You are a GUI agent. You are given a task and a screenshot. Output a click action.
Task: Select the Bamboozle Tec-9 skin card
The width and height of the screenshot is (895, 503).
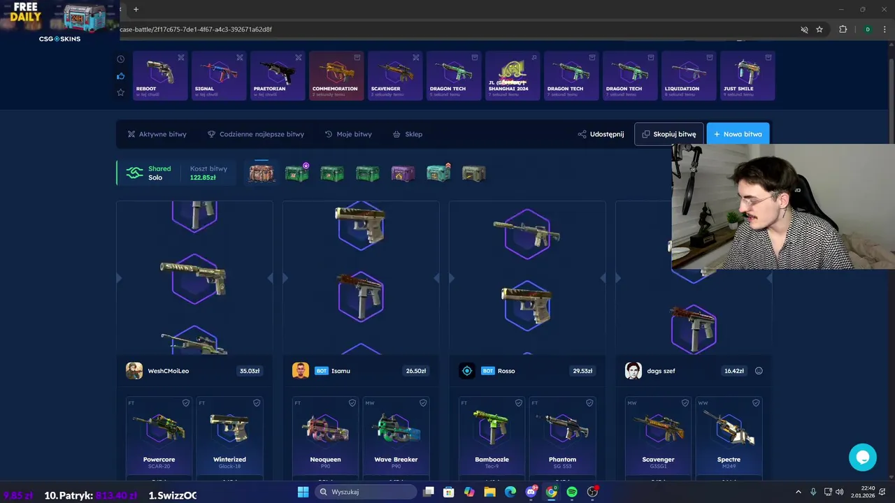tap(492, 439)
